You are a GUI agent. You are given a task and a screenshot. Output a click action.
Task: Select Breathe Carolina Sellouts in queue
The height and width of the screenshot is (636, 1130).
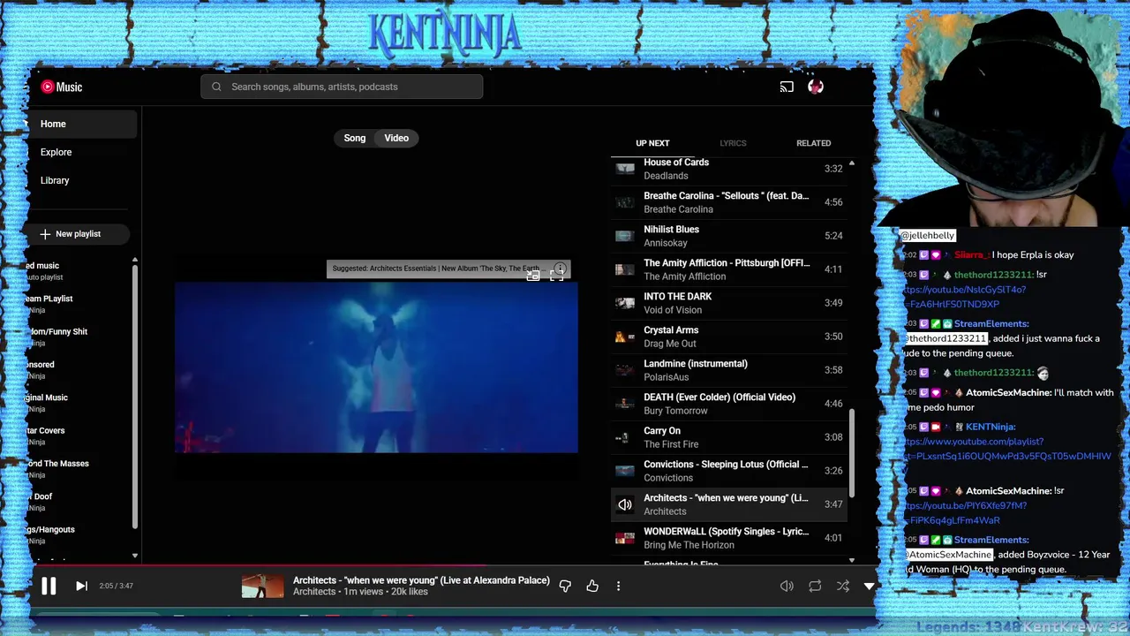(x=729, y=202)
